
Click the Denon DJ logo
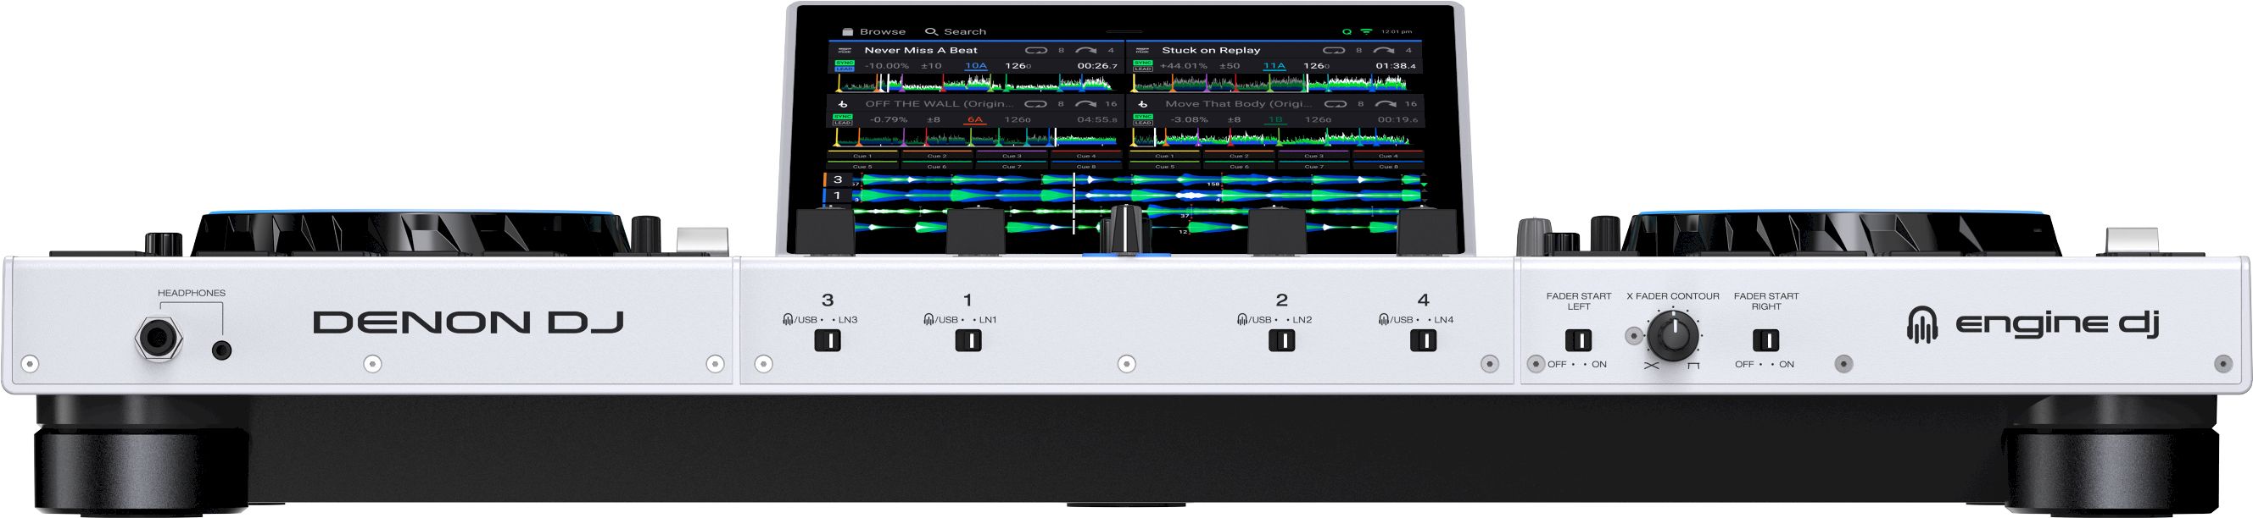click(x=468, y=322)
